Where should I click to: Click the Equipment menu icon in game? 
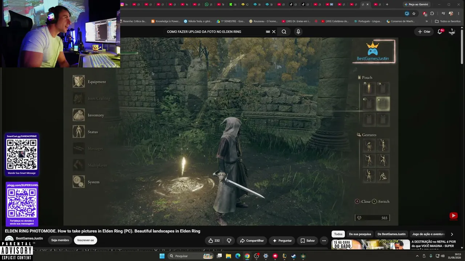click(78, 82)
